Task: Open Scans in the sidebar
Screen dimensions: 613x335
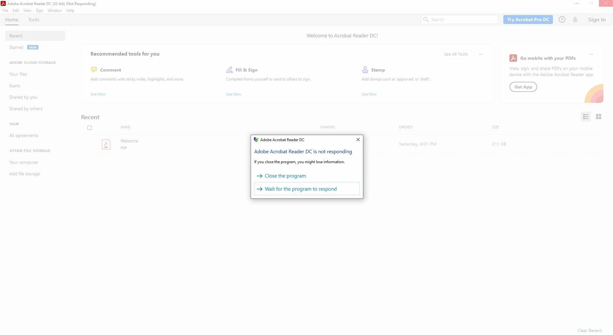Action: pos(15,86)
